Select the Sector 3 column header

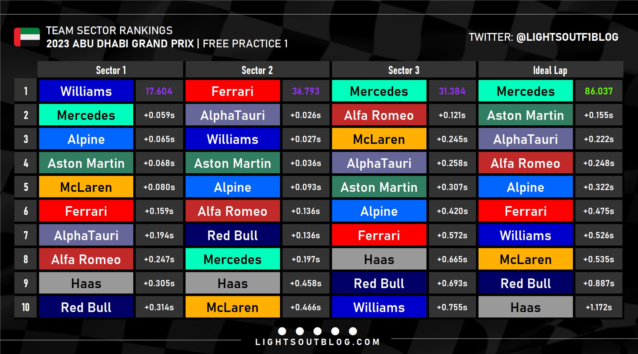[404, 70]
